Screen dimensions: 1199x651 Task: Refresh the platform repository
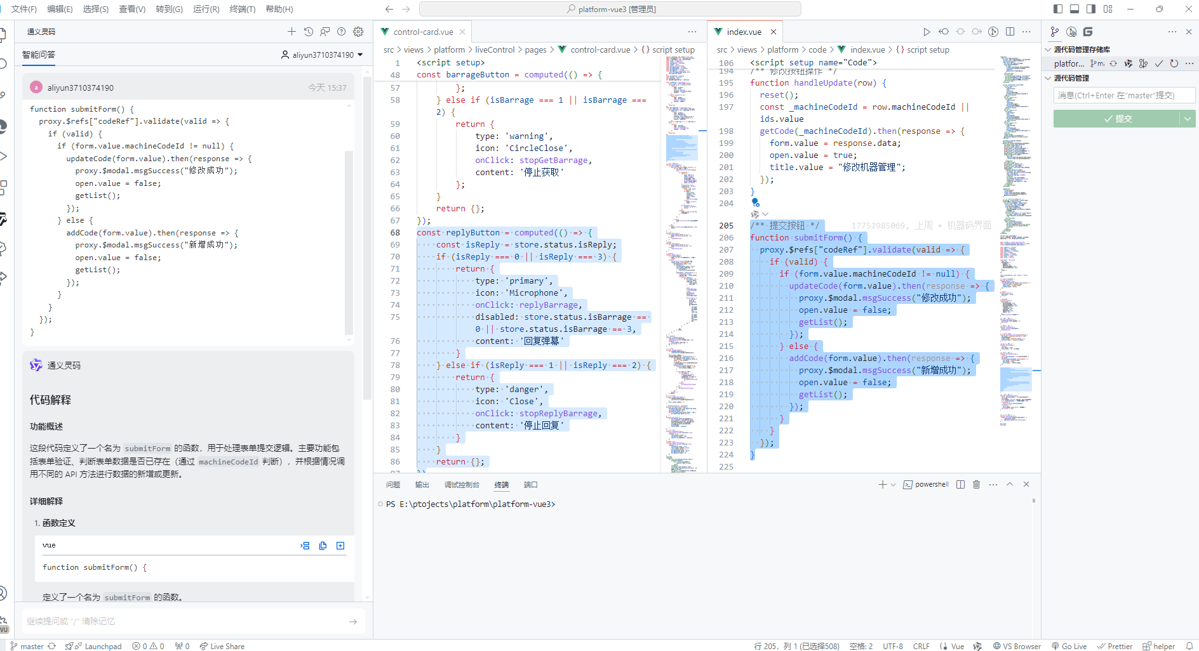point(1174,63)
